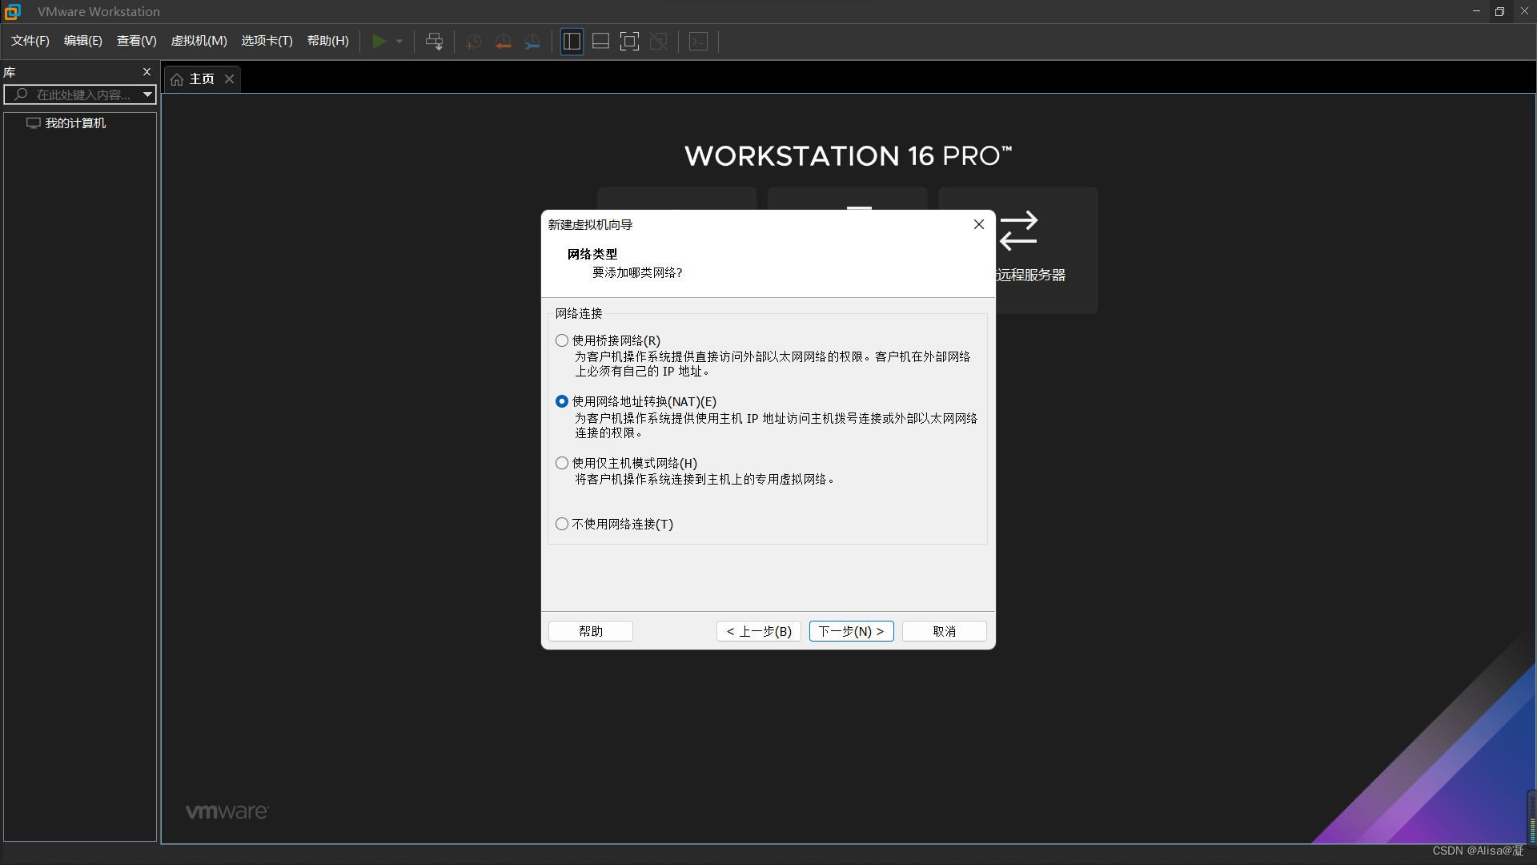Click the take snapshot clock icon

point(474,42)
